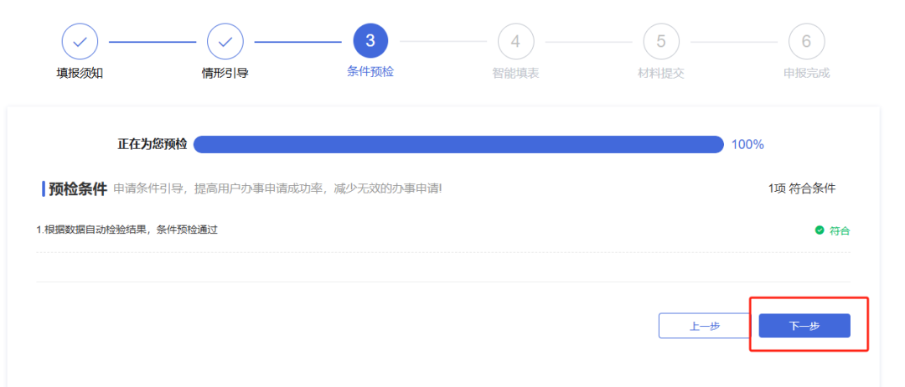Click the 100% progress percentage
This screenshot has height=387, width=905.
pyautogui.click(x=747, y=144)
